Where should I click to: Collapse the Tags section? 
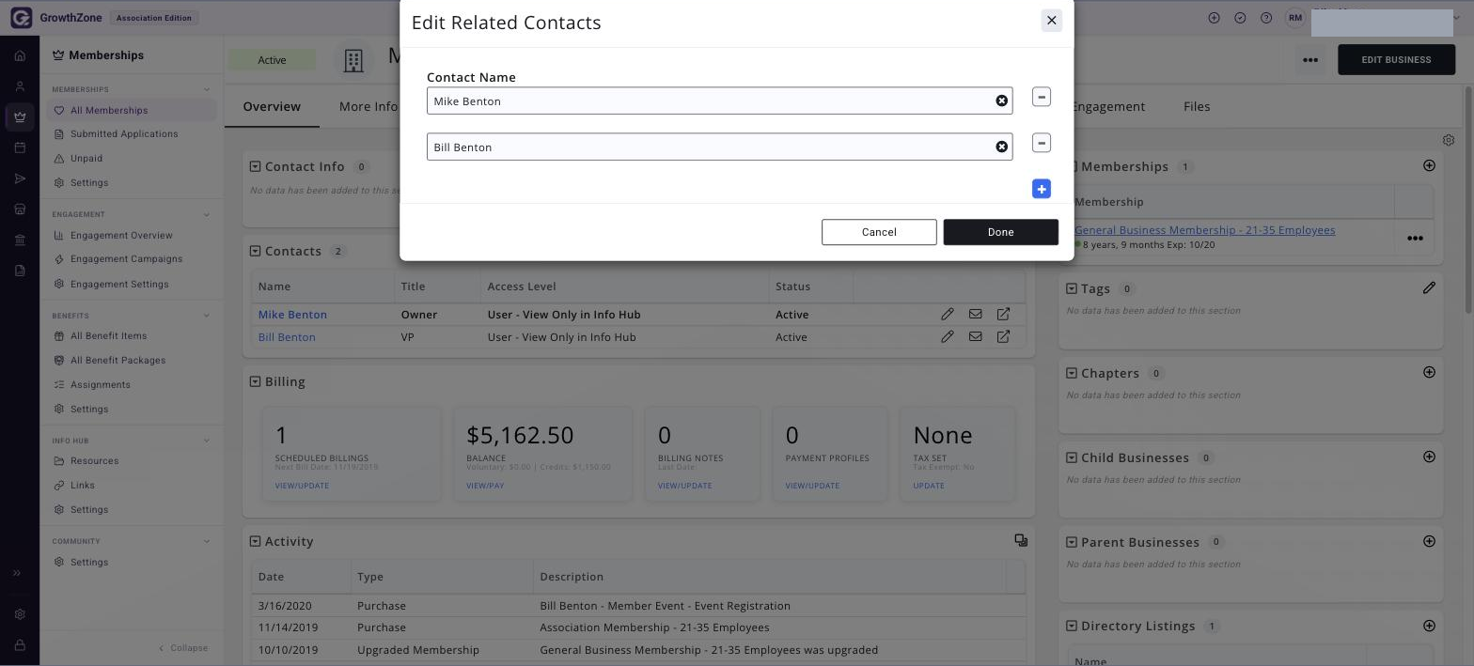[1071, 288]
